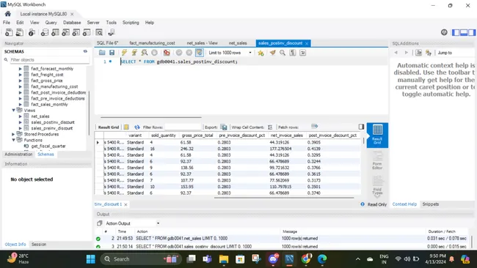Create a new schema toolbar icon
The image size is (477, 268).
[45, 32]
